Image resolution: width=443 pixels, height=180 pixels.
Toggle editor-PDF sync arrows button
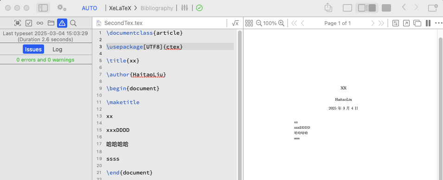click(x=396, y=23)
